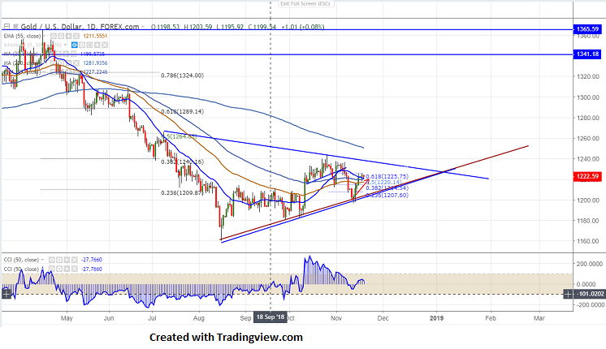Viewport: 606px width, 349px height.
Task: Click blue Fibonacci label 0.236(1207.60)
Action: click(x=387, y=196)
